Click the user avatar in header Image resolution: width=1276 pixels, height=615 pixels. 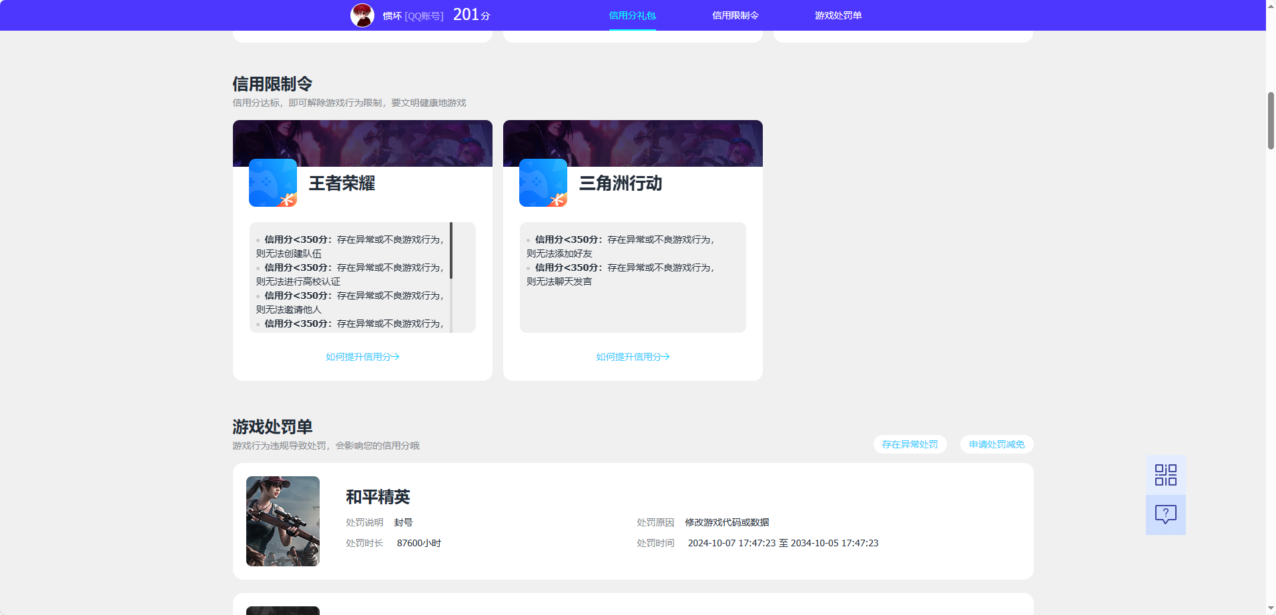[362, 15]
